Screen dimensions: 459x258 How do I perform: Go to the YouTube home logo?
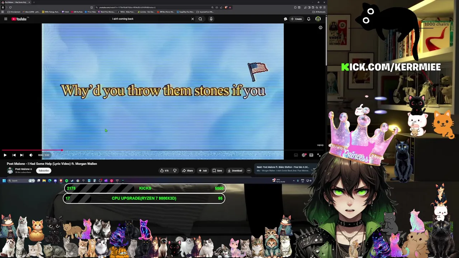tap(19, 19)
